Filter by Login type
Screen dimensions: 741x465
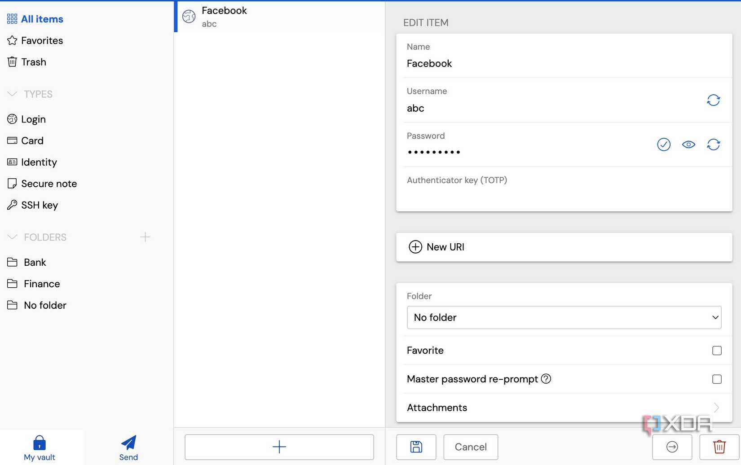[27, 119]
